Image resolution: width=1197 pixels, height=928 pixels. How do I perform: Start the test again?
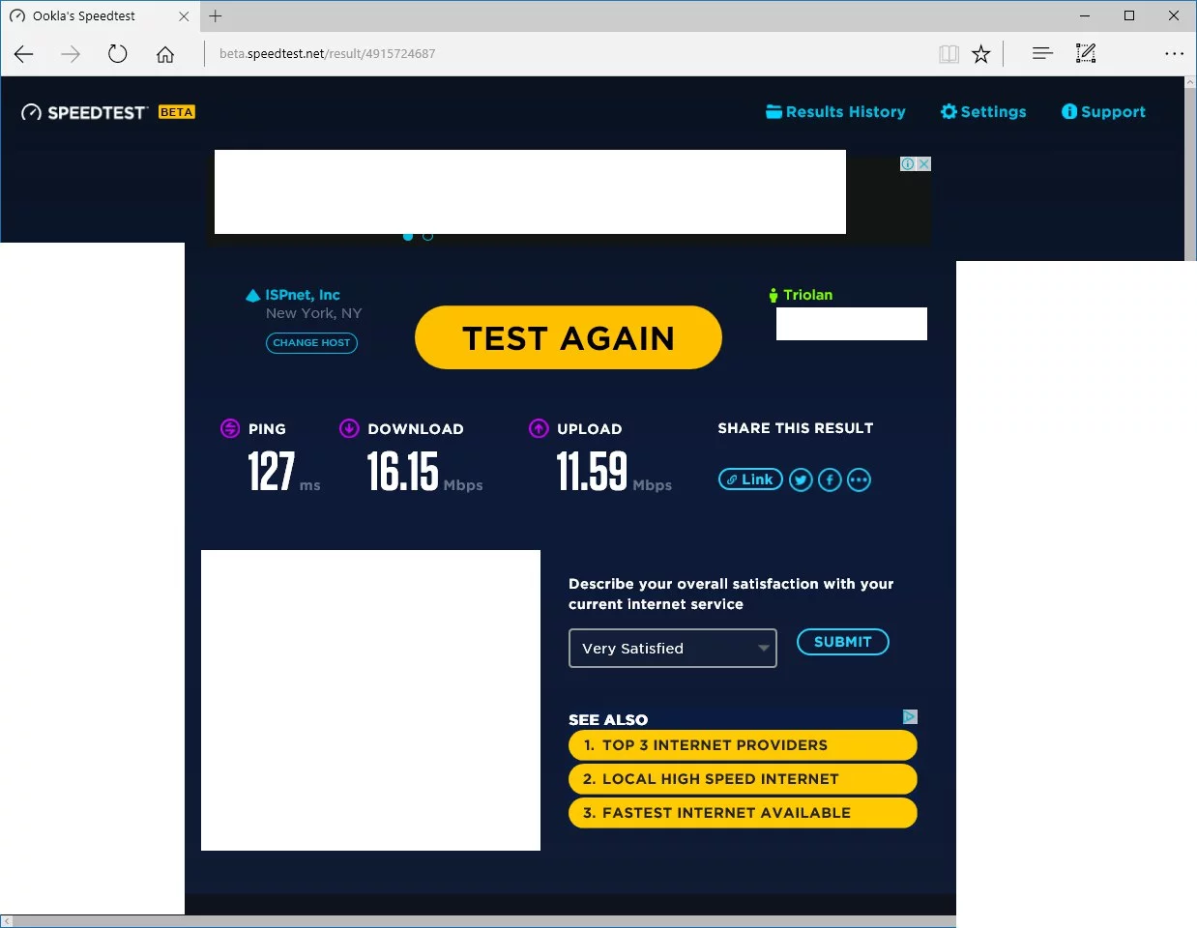(569, 337)
